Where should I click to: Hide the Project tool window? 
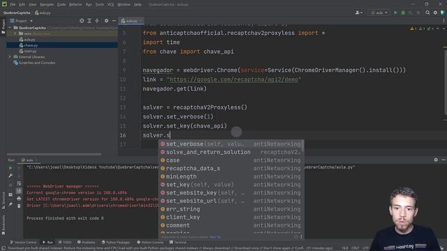click(x=114, y=21)
